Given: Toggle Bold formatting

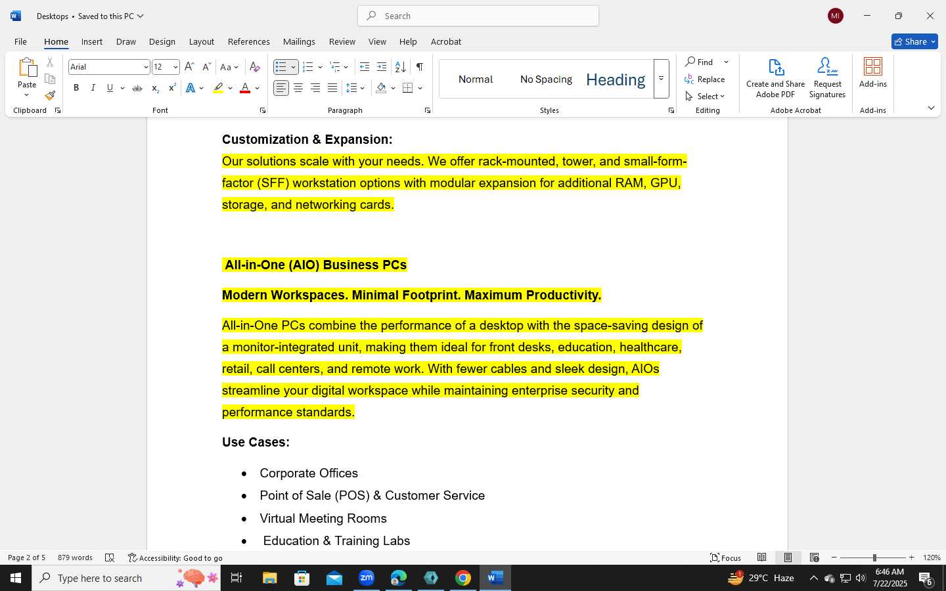Looking at the screenshot, I should point(76,88).
